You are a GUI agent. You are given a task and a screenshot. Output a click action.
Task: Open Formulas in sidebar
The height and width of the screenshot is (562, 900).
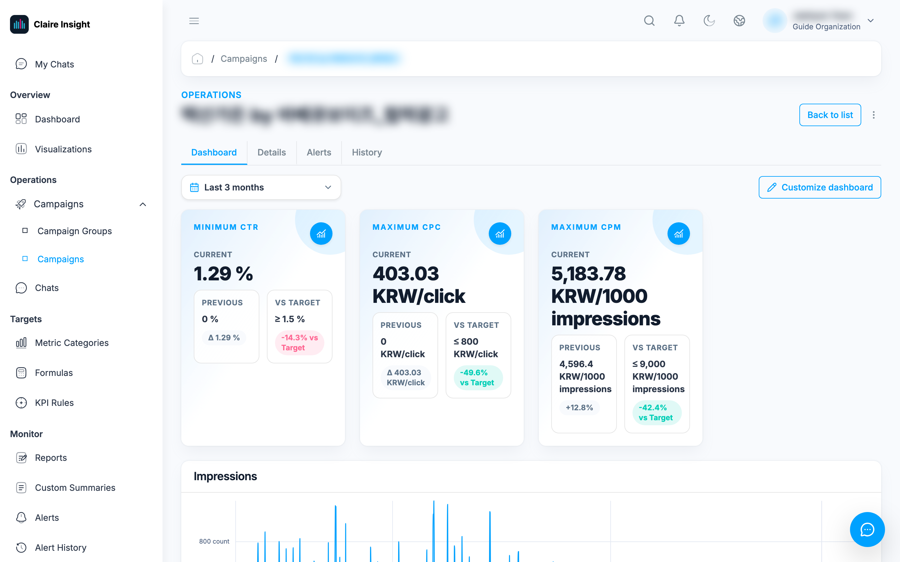pos(81,373)
